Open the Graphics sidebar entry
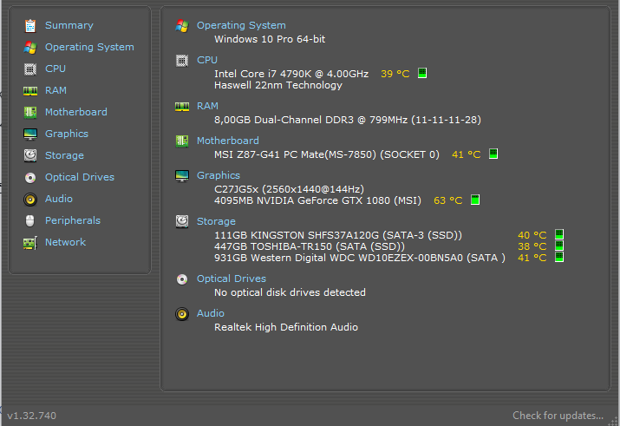 click(67, 134)
